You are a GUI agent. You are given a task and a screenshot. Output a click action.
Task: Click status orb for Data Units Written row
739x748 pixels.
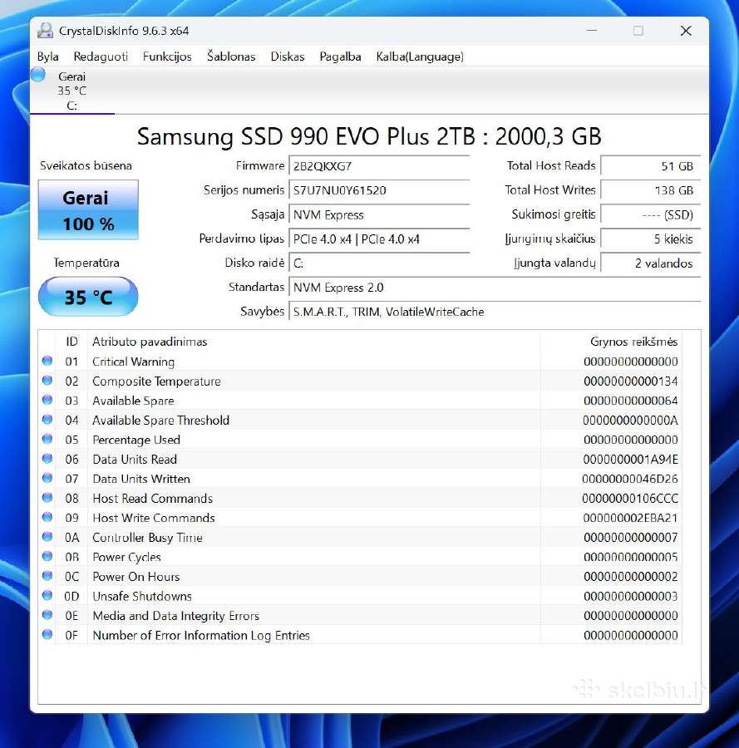[47, 478]
